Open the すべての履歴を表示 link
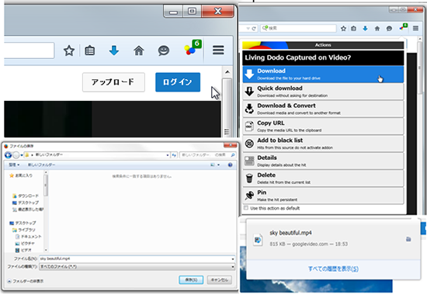The image size is (427, 295). (333, 269)
